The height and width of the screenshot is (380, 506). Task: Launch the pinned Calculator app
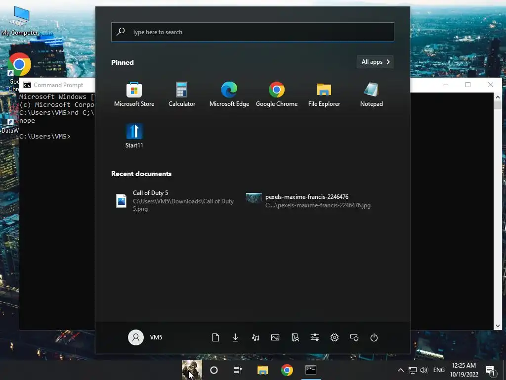182,95
